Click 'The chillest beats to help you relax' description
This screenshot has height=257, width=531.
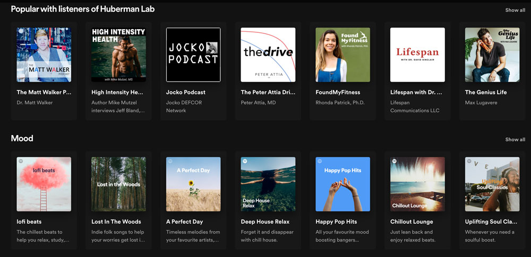pyautogui.click(x=44, y=236)
